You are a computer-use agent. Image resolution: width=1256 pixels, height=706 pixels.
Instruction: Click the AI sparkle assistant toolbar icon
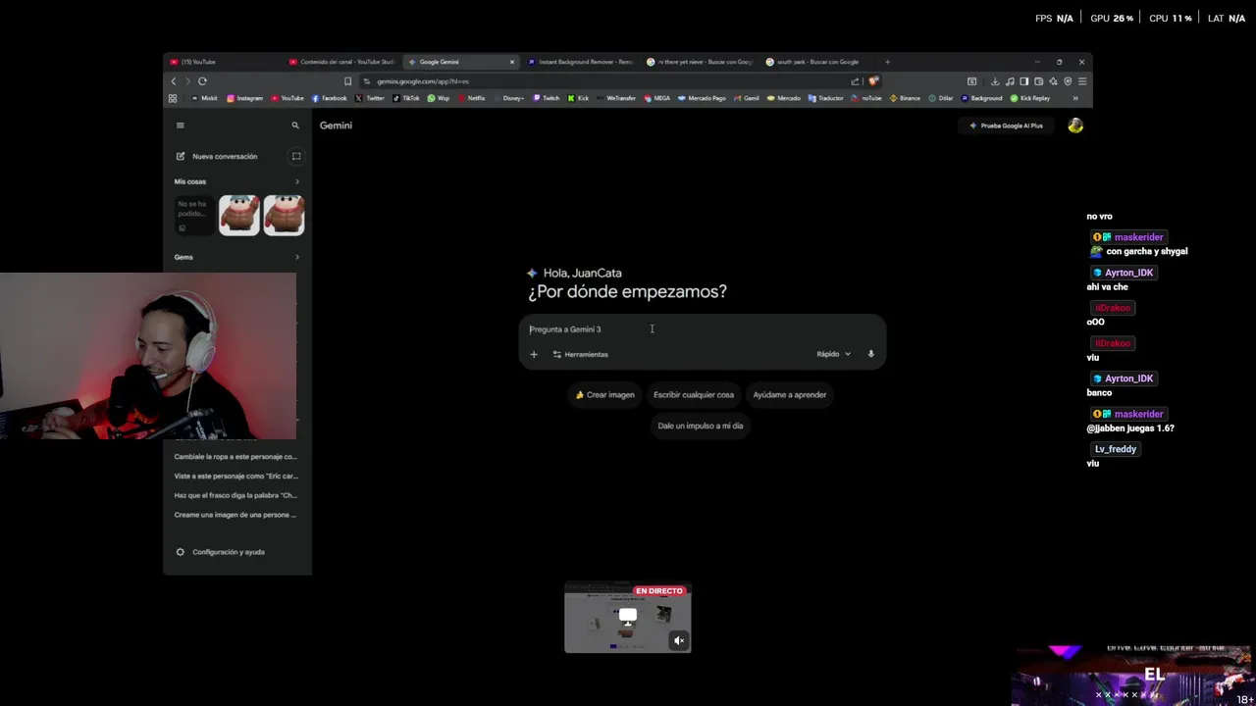pyautogui.click(x=1053, y=81)
